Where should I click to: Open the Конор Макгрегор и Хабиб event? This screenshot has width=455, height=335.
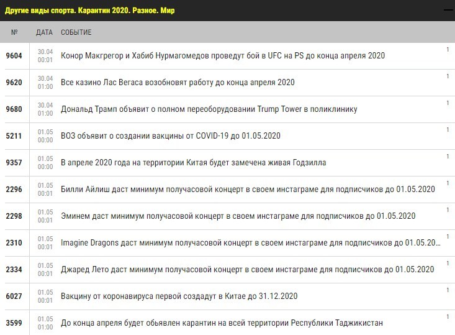tap(222, 55)
